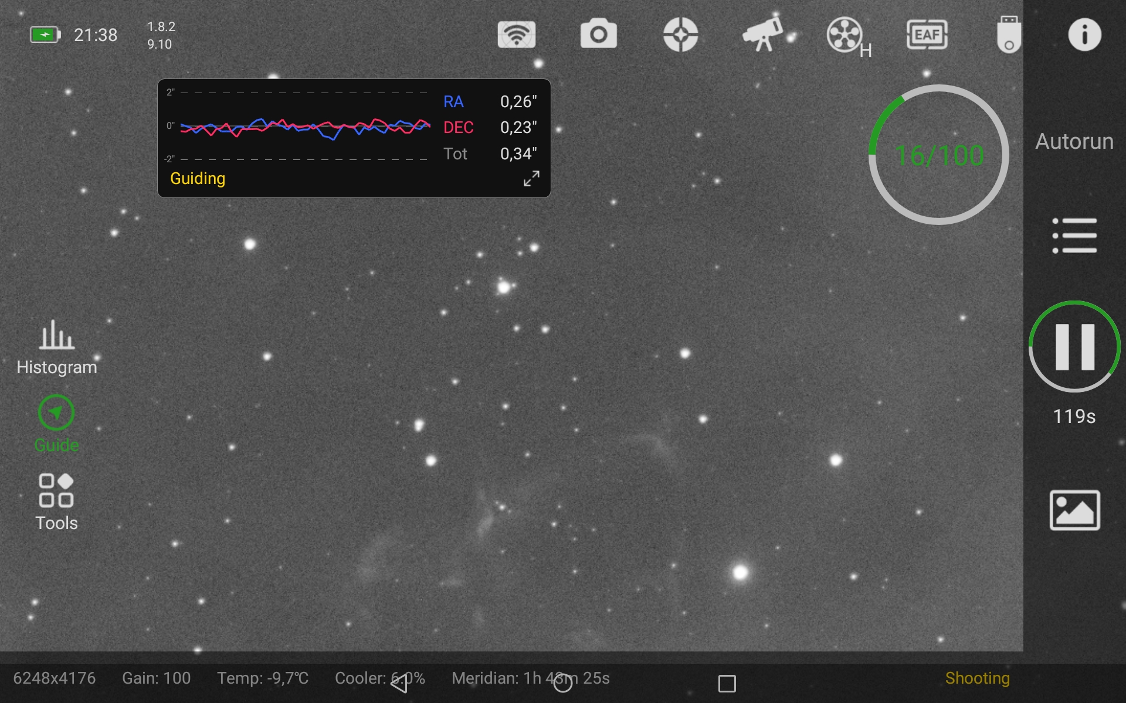Click the 6248x4176 resolution text
The height and width of the screenshot is (703, 1126).
[x=55, y=678]
